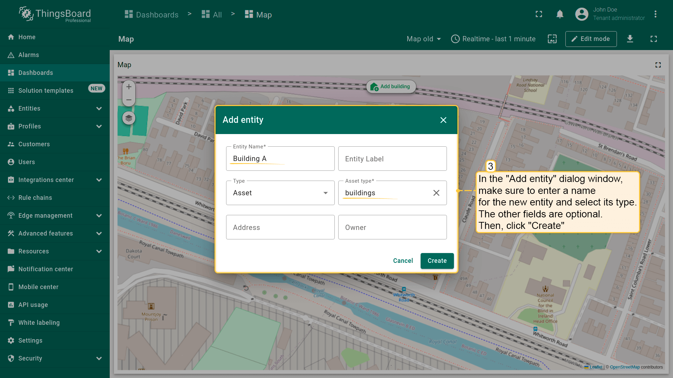Viewport: 673px width, 378px height.
Task: Toggle dashboard fullscreen in toolbar
Action: tap(653, 39)
